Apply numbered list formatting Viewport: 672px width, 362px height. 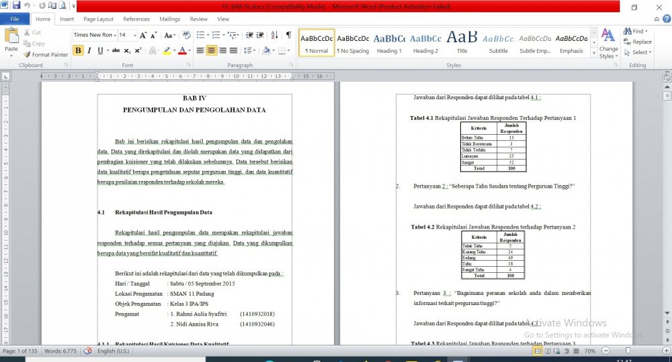click(x=216, y=35)
